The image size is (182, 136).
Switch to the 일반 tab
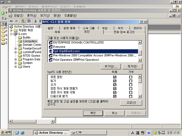click(x=52, y=28)
